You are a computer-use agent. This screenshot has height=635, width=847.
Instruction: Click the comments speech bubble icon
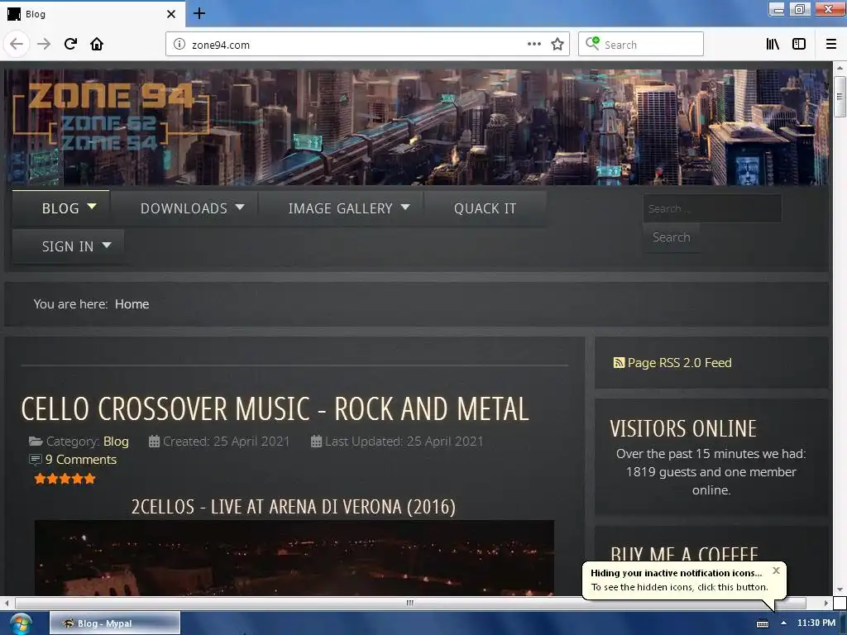(x=35, y=460)
